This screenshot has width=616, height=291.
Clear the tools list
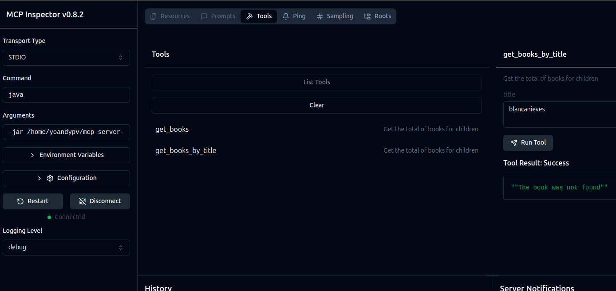click(317, 106)
